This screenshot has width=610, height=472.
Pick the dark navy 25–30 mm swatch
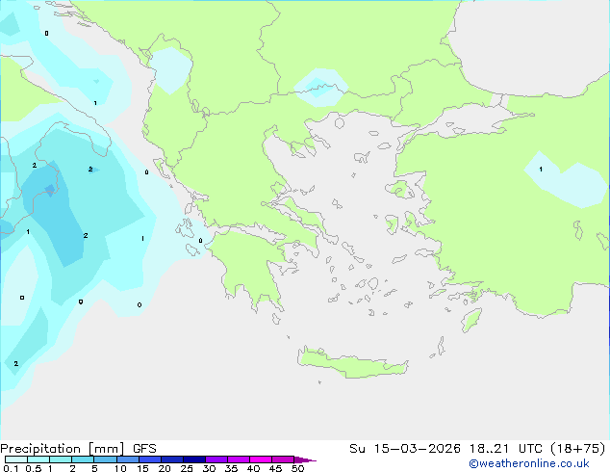click(x=193, y=459)
